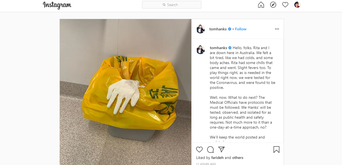Open the tomhanks username in the caption
This screenshot has width=342, height=165.
click(x=218, y=48)
